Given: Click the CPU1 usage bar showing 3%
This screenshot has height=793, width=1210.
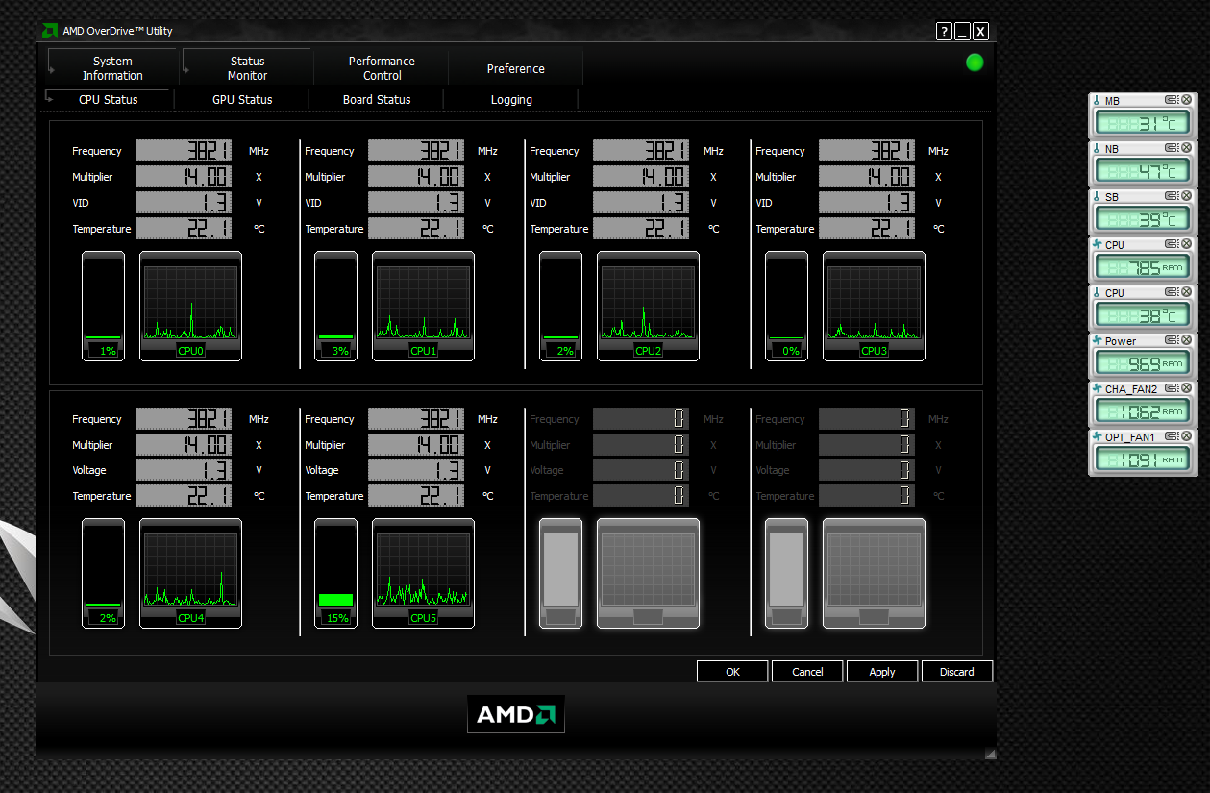Looking at the screenshot, I should [335, 306].
